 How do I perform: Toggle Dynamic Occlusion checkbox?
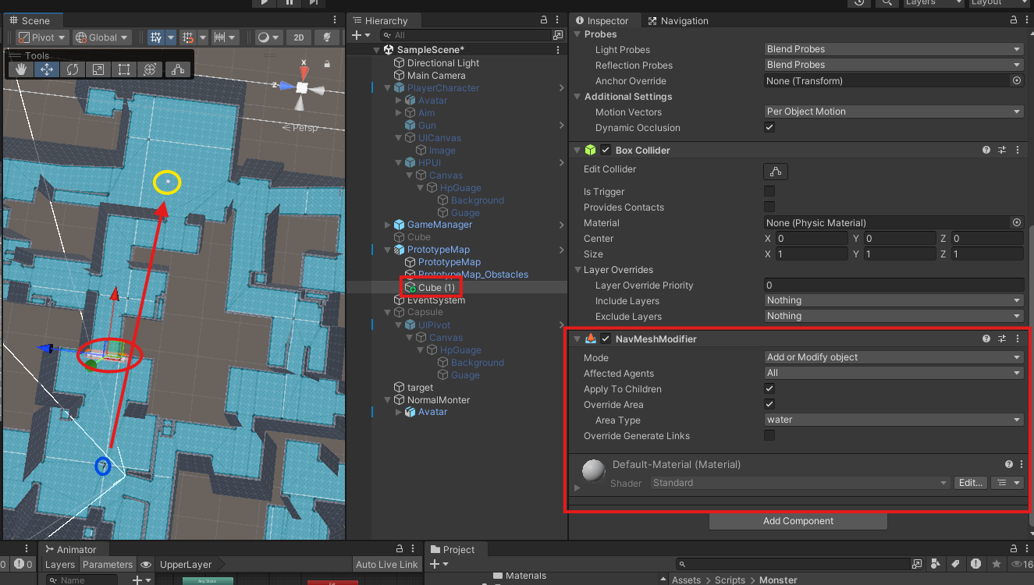click(769, 127)
